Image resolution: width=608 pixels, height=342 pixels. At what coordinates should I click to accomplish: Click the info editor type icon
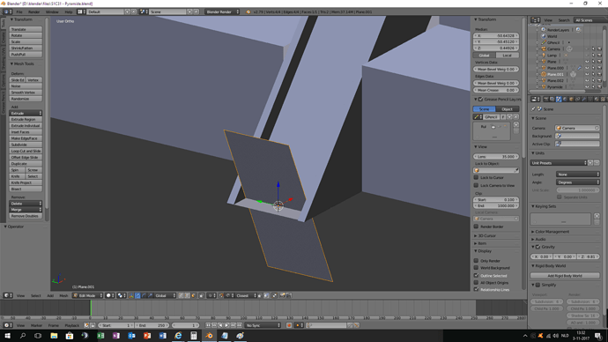pyautogui.click(x=7, y=11)
